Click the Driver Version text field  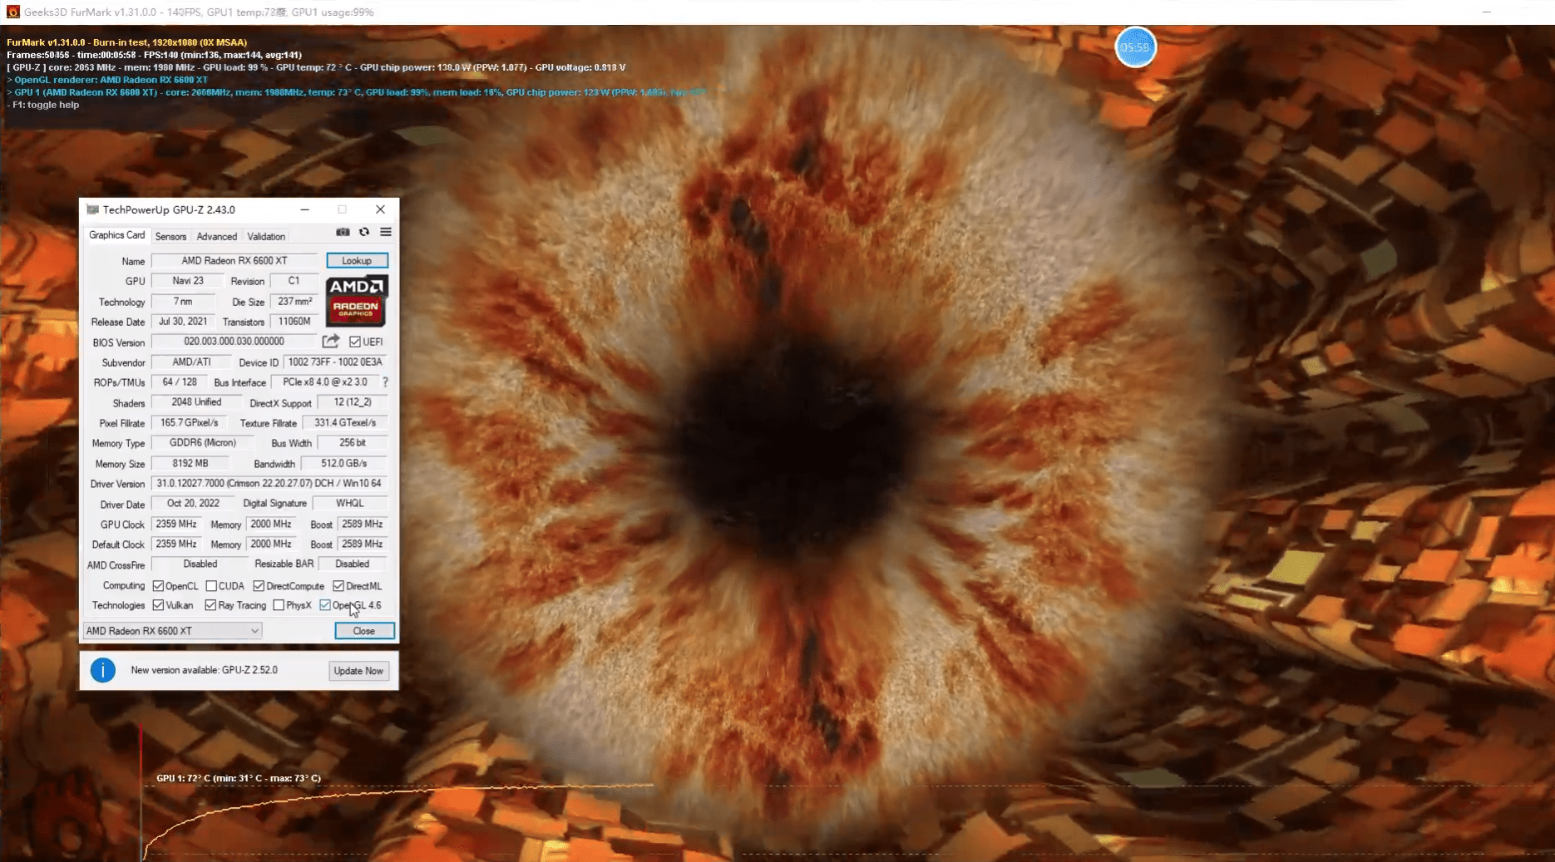click(269, 484)
